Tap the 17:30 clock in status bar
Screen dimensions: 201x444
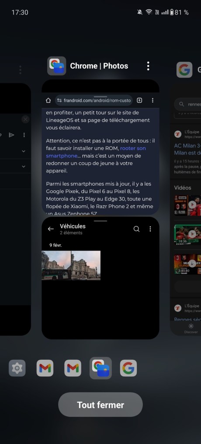(20, 12)
